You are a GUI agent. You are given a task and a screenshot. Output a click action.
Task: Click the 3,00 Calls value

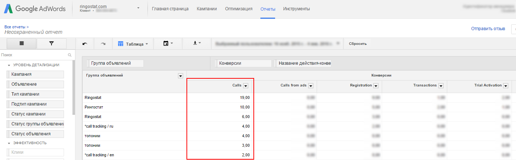point(246,145)
